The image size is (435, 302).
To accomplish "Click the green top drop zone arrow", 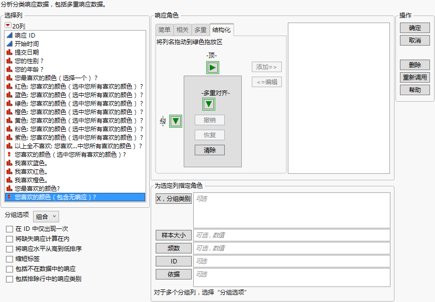I will tap(213, 68).
